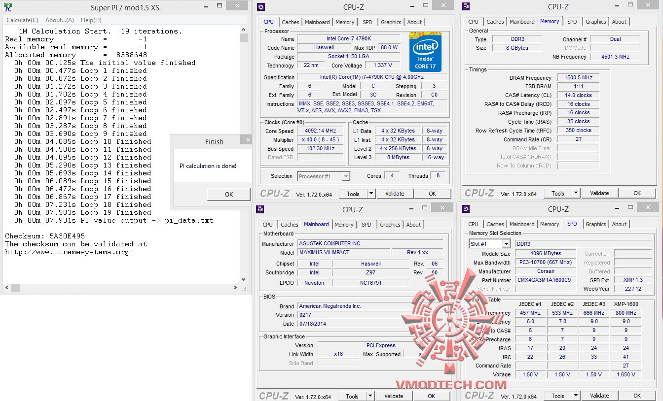Expand the Slot #1 memory slot dropdown

click(506, 244)
